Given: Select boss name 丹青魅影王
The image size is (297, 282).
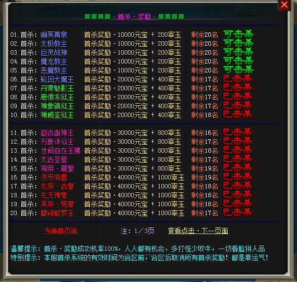Looking at the screenshot, I should coord(57,88).
